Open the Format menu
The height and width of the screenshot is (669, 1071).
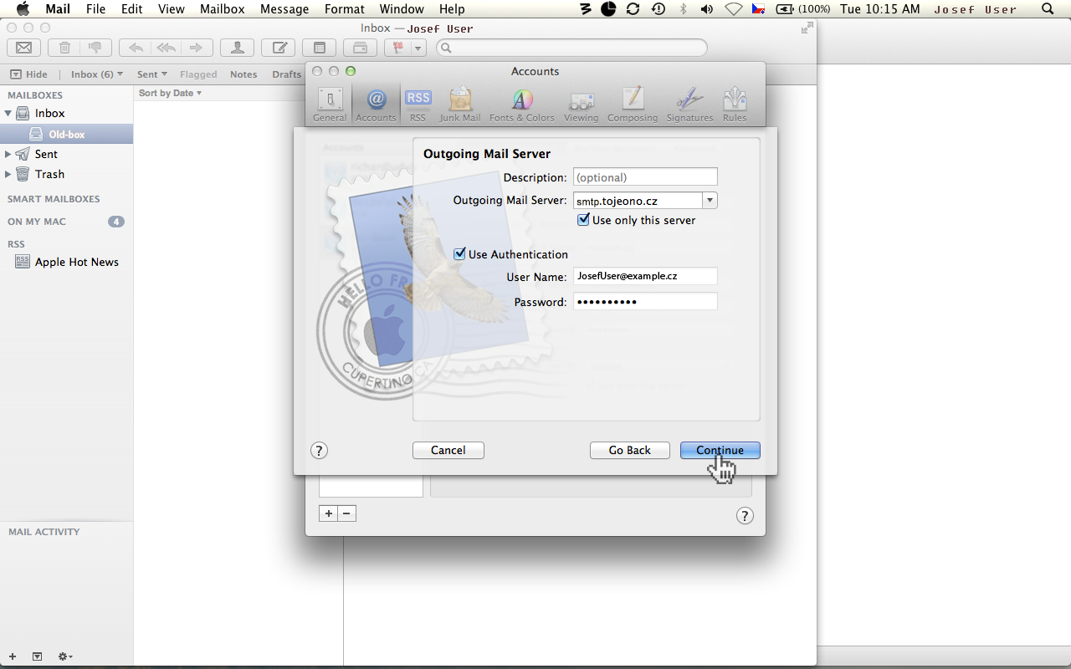coord(345,9)
